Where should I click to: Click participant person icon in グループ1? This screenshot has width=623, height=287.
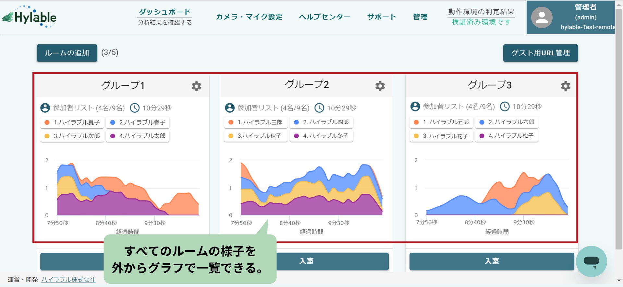(x=45, y=108)
